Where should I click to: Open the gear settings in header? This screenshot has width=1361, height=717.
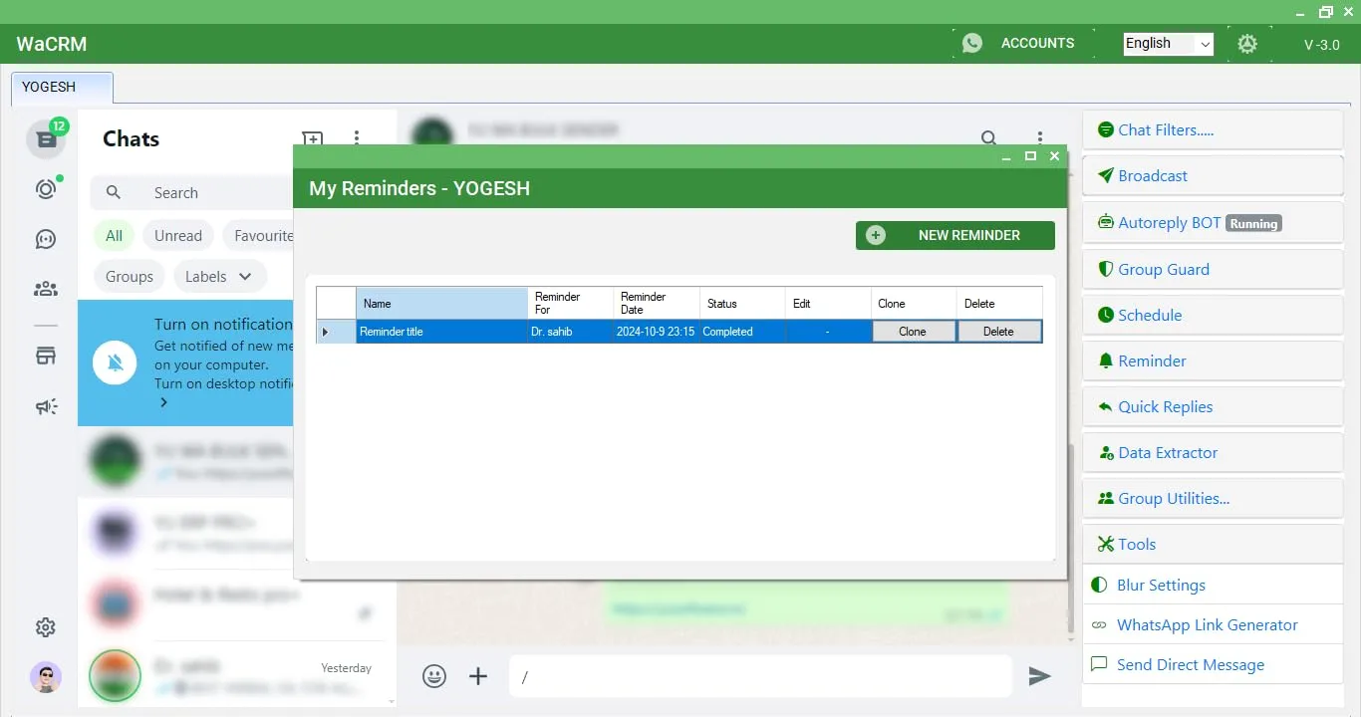1246,44
